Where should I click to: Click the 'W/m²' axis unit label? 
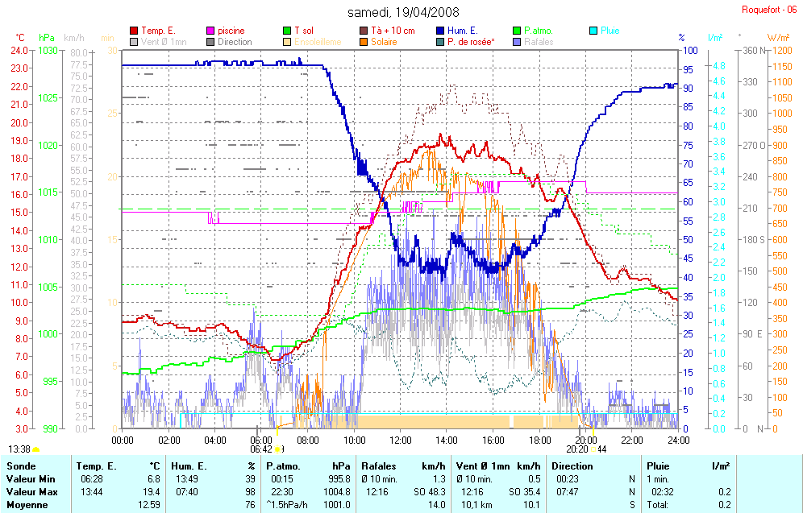click(778, 37)
